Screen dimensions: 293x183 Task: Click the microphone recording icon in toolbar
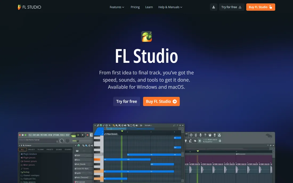(x=201, y=135)
